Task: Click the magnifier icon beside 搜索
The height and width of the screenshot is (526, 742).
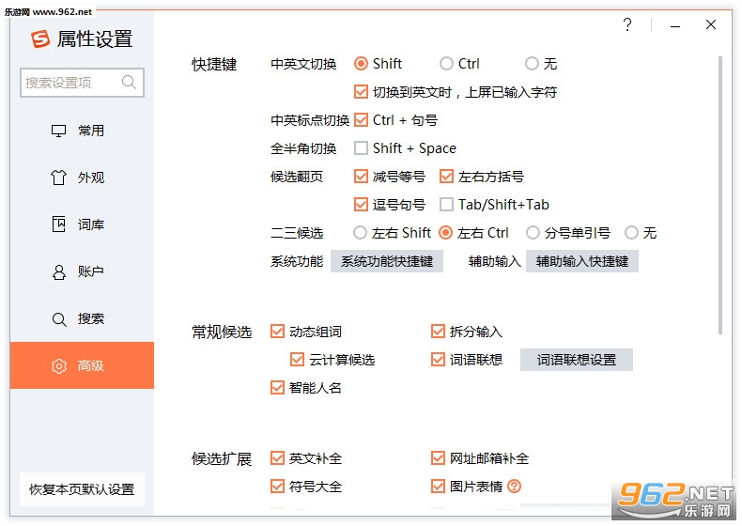Action: (x=58, y=318)
